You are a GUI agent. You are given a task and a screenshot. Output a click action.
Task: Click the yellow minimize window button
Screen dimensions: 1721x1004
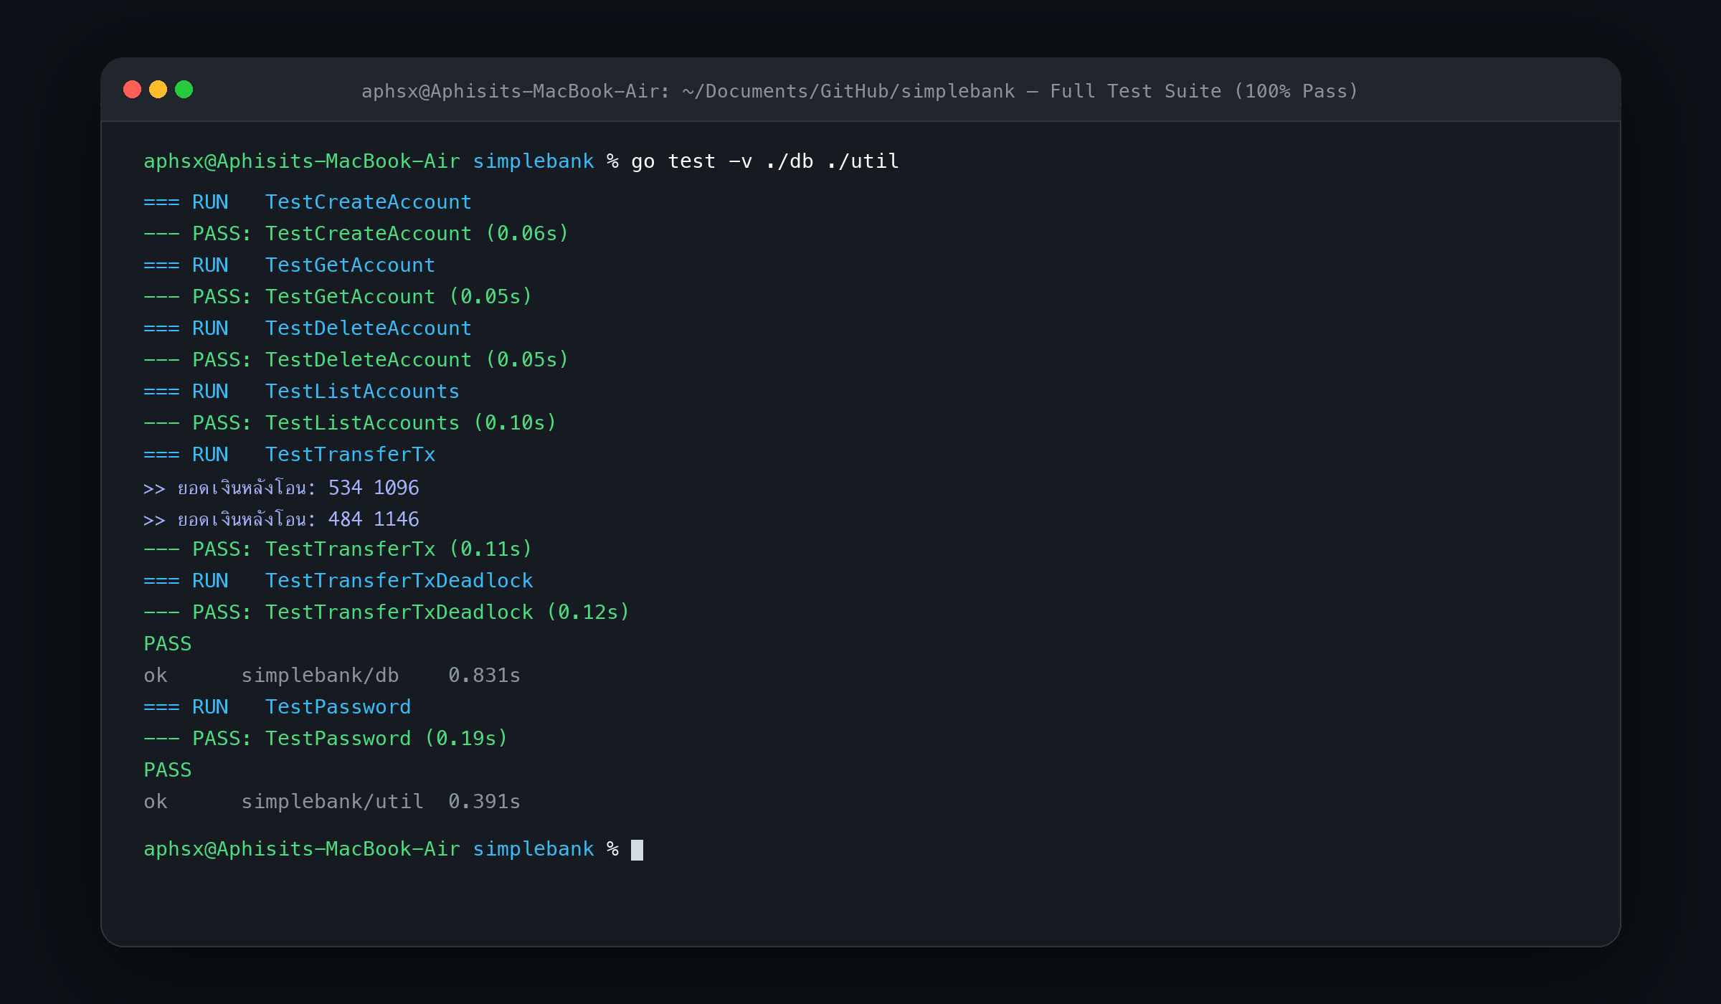pyautogui.click(x=158, y=90)
